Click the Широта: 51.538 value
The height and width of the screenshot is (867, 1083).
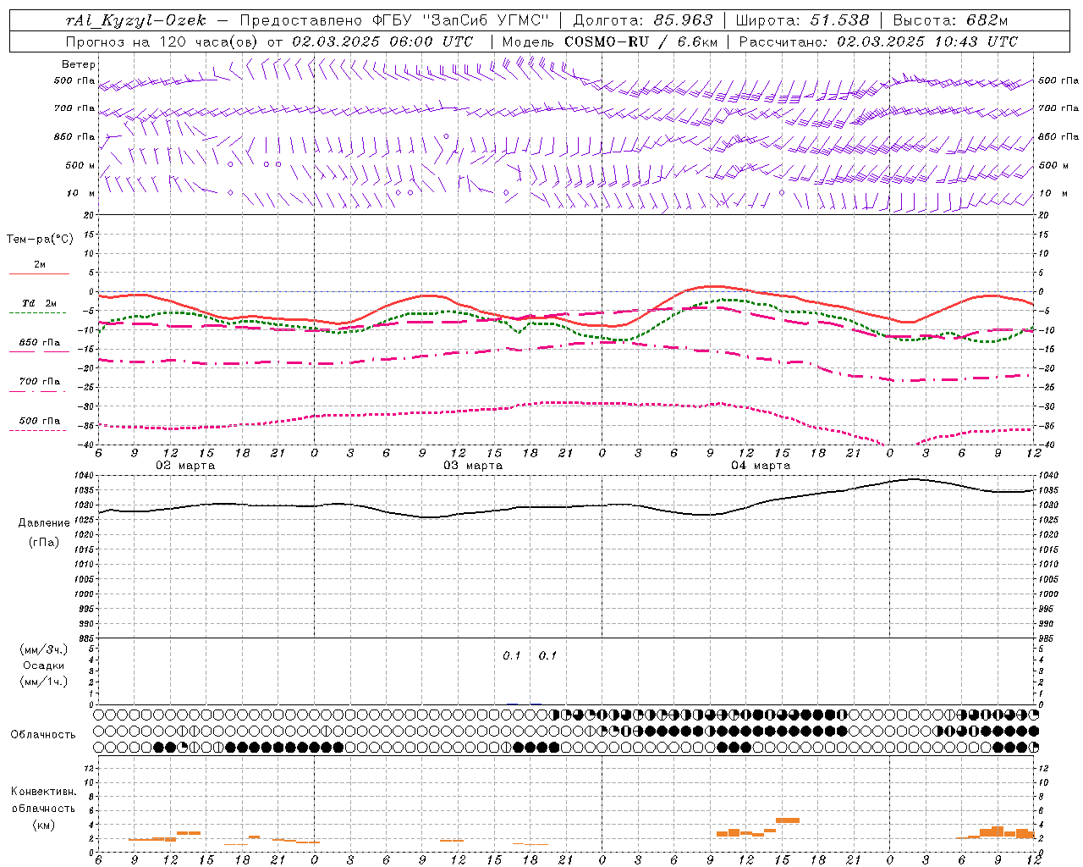tap(802, 20)
